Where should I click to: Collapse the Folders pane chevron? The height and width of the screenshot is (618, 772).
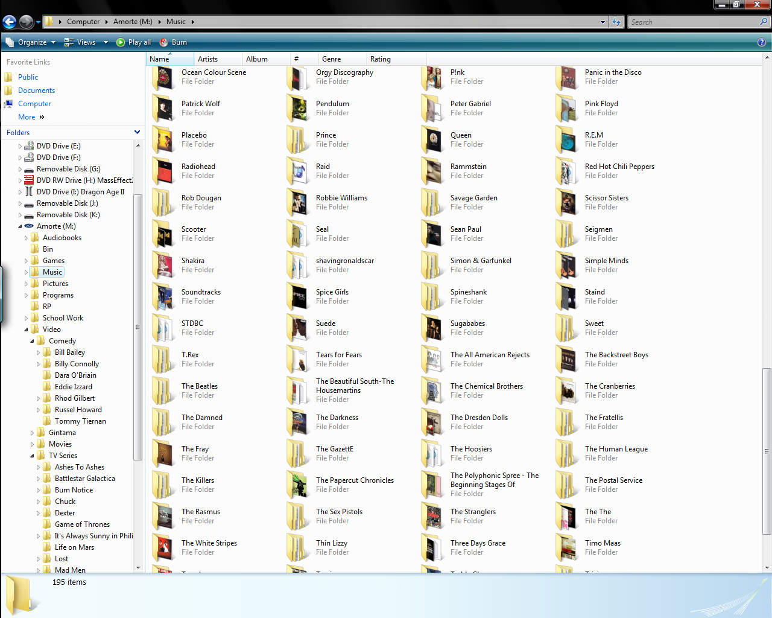(137, 132)
